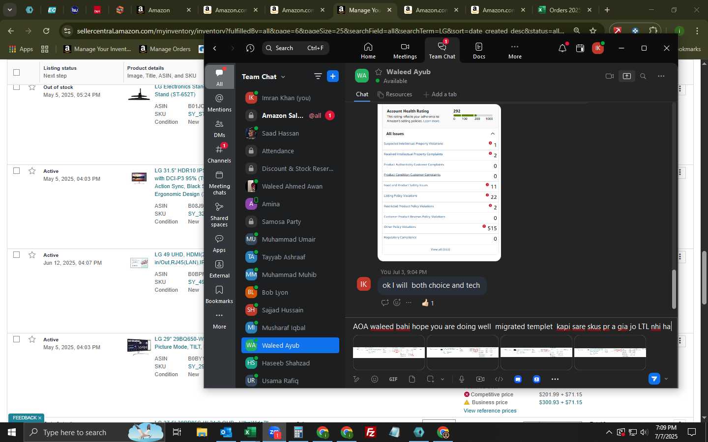Open Muhammad Umair conversation
708x442 pixels.
[290, 239]
